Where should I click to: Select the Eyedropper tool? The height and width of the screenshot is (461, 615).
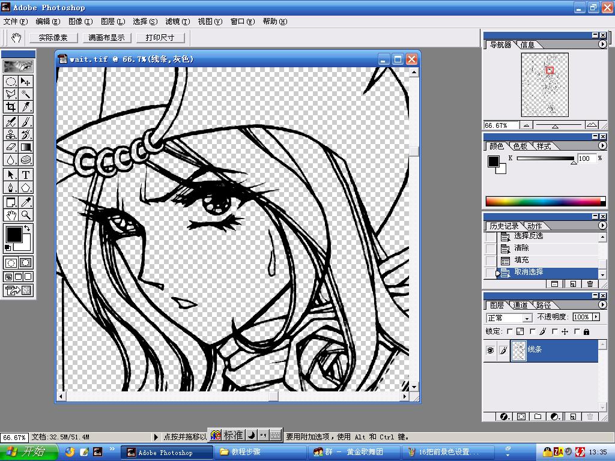tap(26, 202)
